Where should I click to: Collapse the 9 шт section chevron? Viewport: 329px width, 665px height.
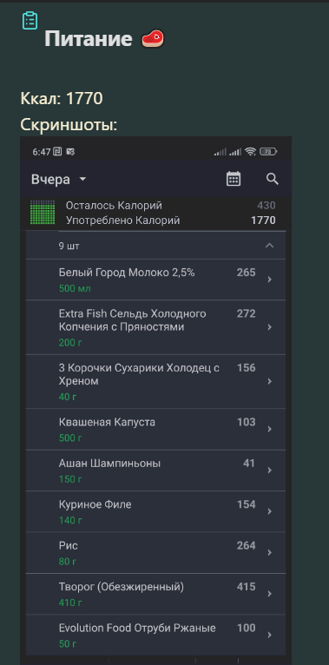click(269, 246)
